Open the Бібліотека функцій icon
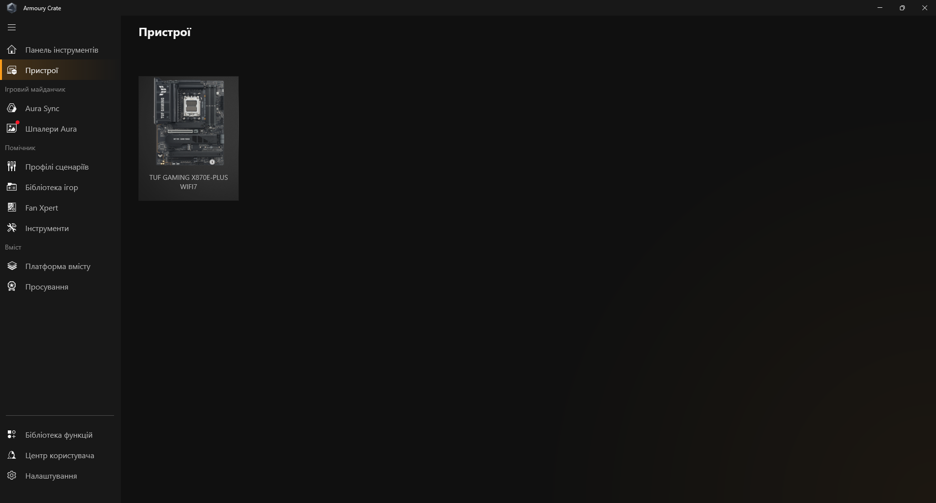The image size is (936, 503). click(12, 435)
